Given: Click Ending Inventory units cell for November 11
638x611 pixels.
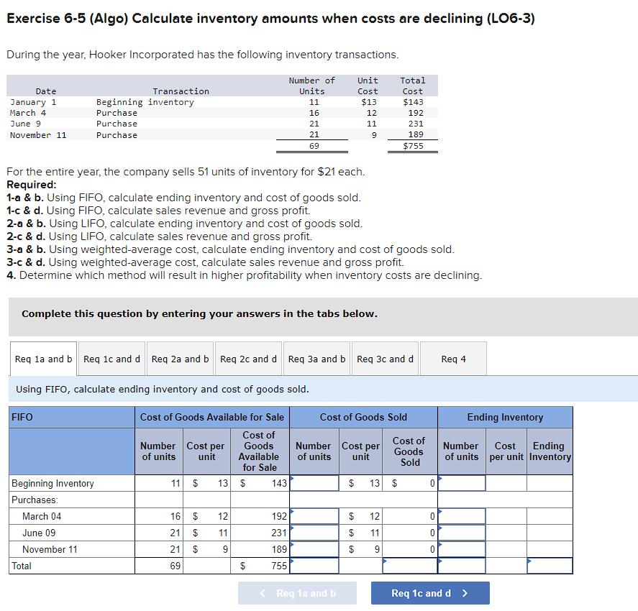Looking at the screenshot, I should click(x=461, y=549).
